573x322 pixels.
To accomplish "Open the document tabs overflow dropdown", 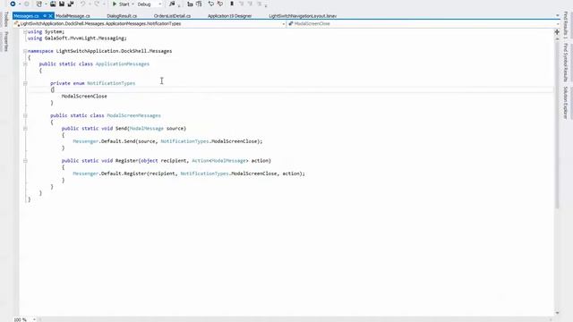I will pos(558,16).
